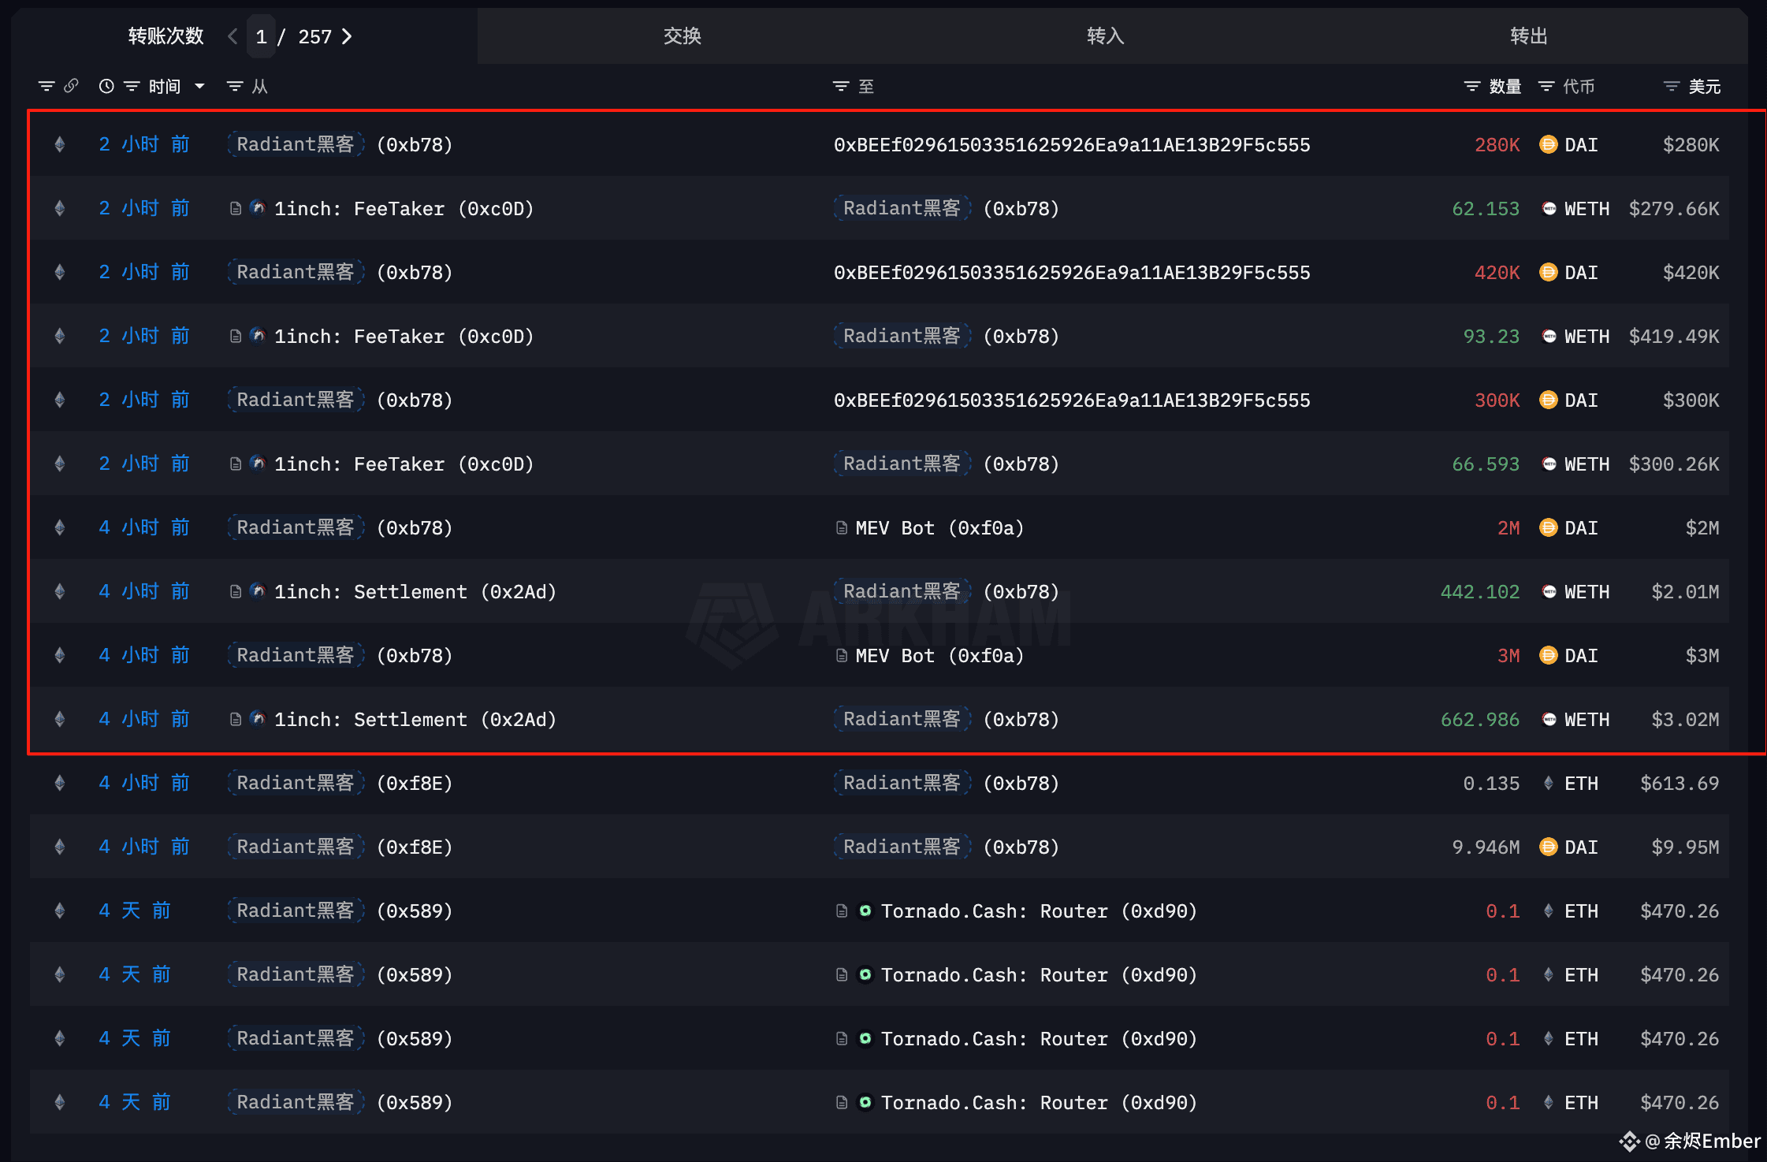This screenshot has height=1162, width=1767.
Task: Switch to the 转出 tab
Action: [x=1529, y=35]
